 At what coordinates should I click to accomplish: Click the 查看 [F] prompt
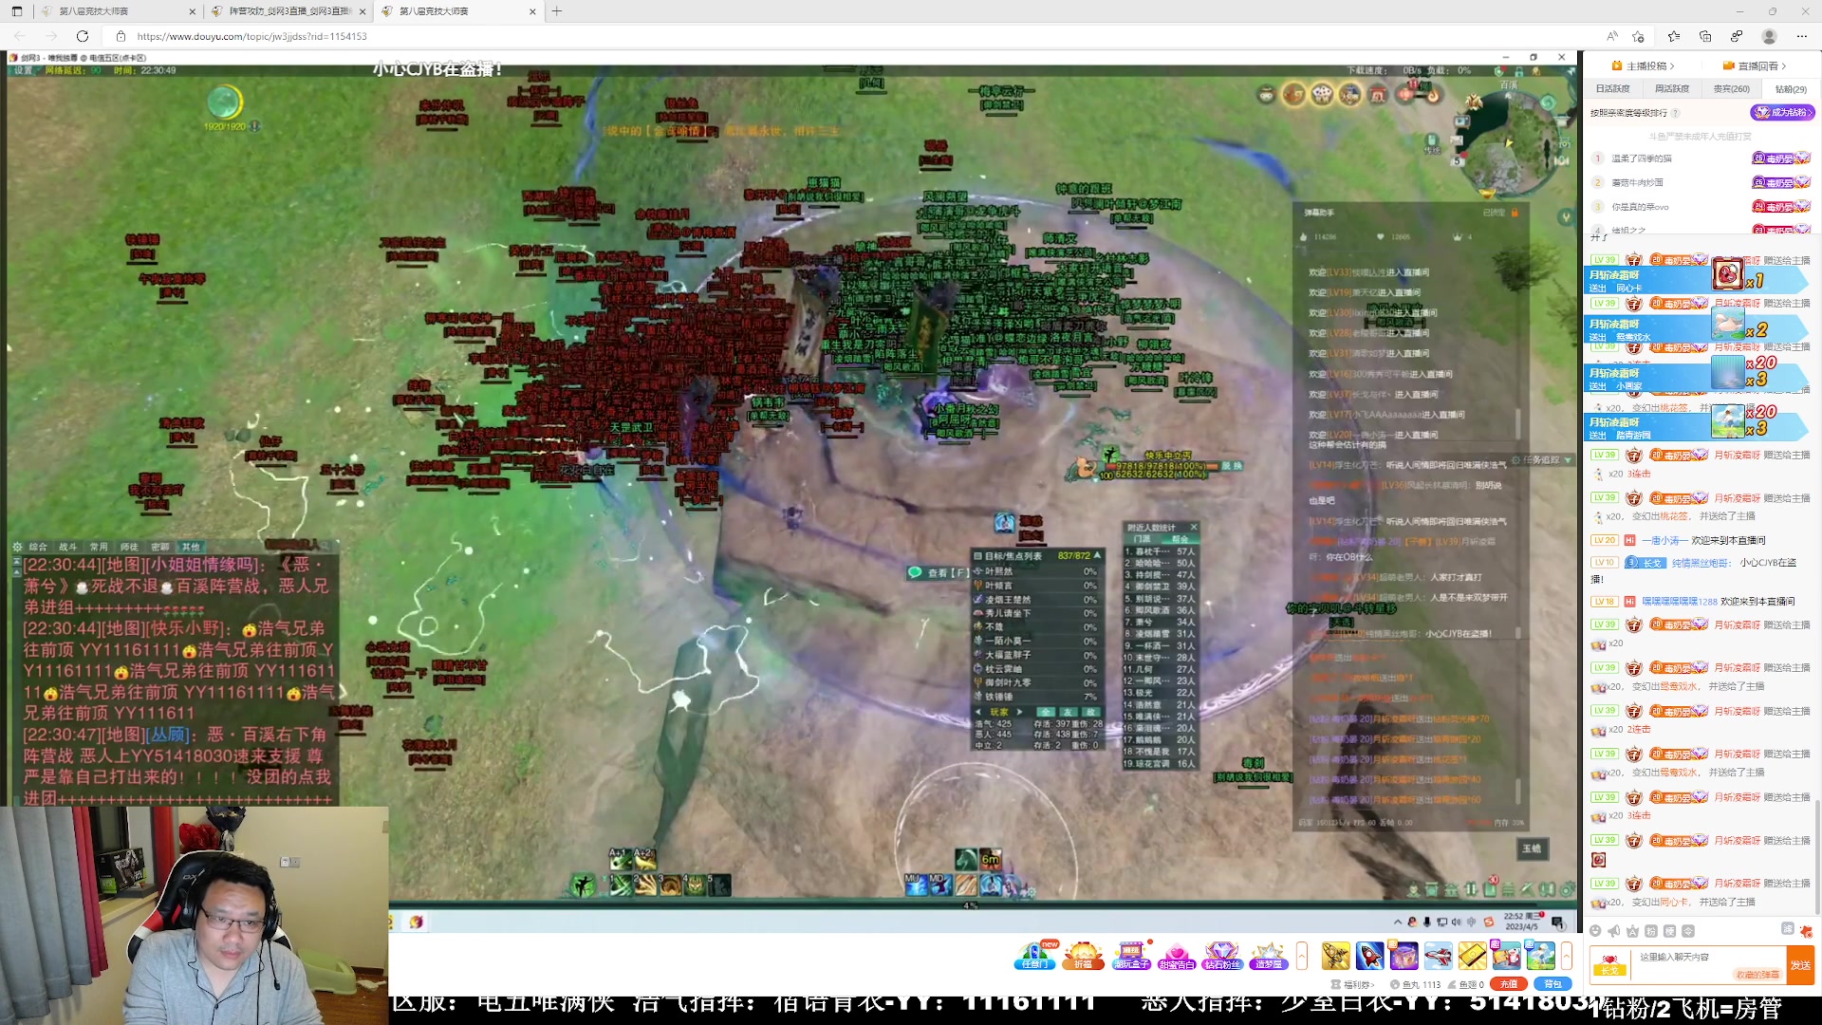click(x=939, y=572)
